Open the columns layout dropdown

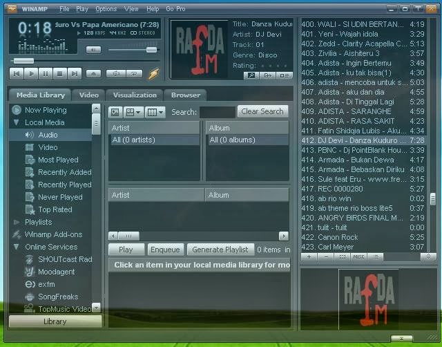point(155,112)
